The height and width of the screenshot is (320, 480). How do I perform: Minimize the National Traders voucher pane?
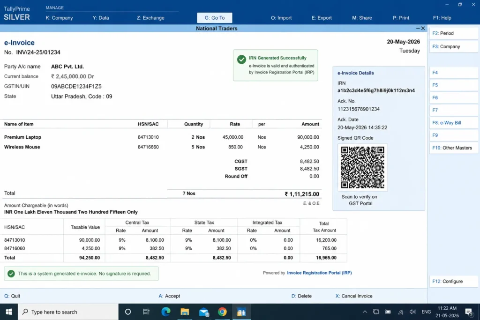418,28
